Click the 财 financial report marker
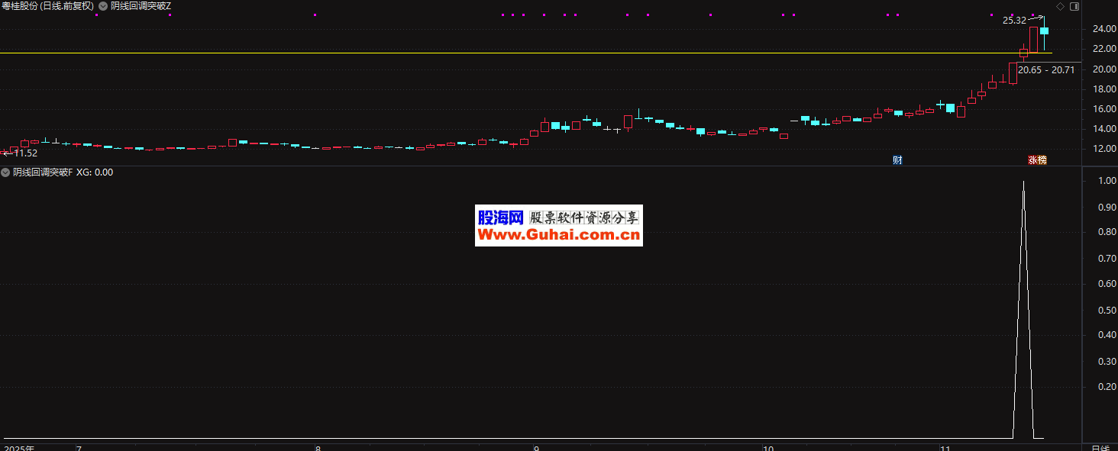1118x451 pixels. pyautogui.click(x=897, y=160)
